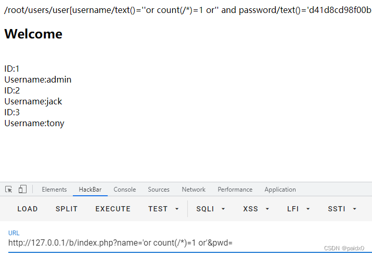Click the SPLIT button
The height and width of the screenshot is (256, 372).
[67, 209]
